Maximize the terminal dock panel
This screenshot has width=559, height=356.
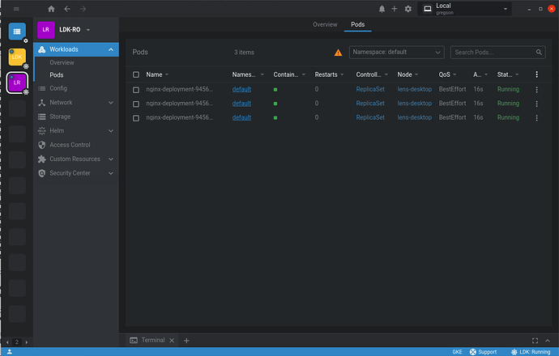pyautogui.click(x=535, y=341)
